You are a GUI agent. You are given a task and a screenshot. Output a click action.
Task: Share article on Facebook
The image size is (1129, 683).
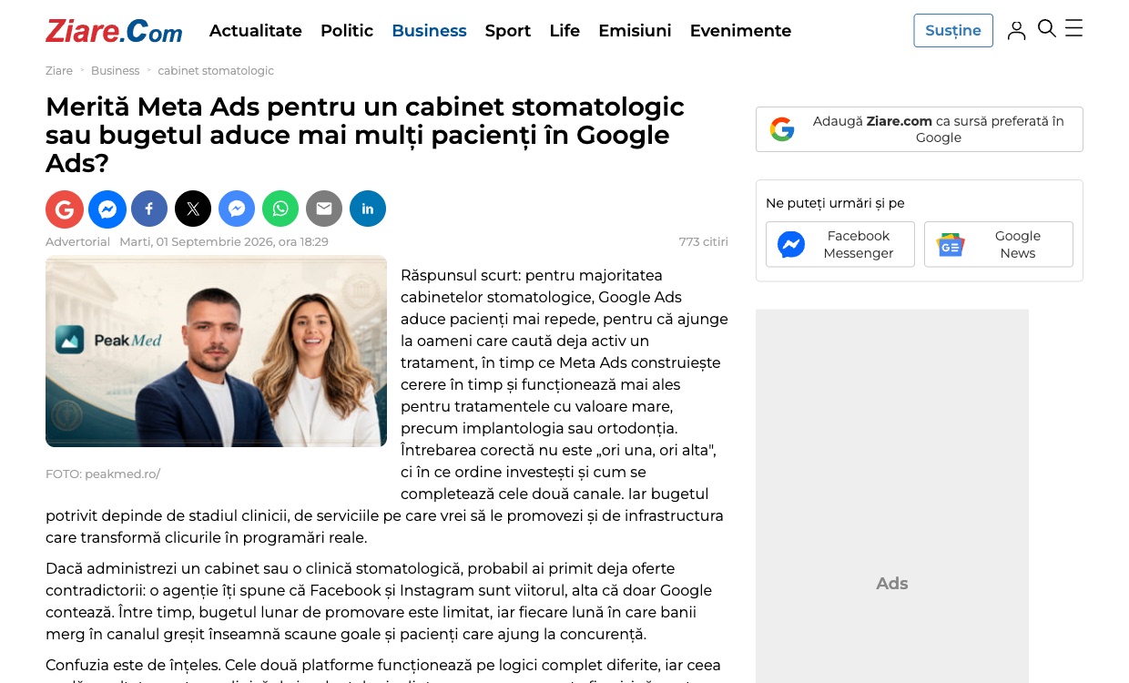pyautogui.click(x=149, y=209)
